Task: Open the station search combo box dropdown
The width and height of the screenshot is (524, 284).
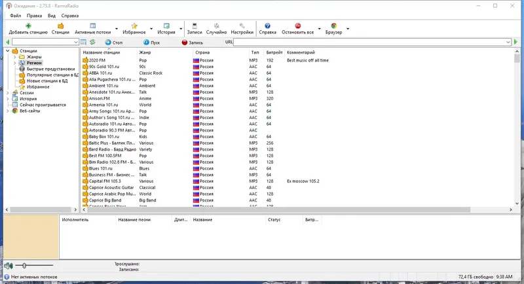Action: coord(75,42)
